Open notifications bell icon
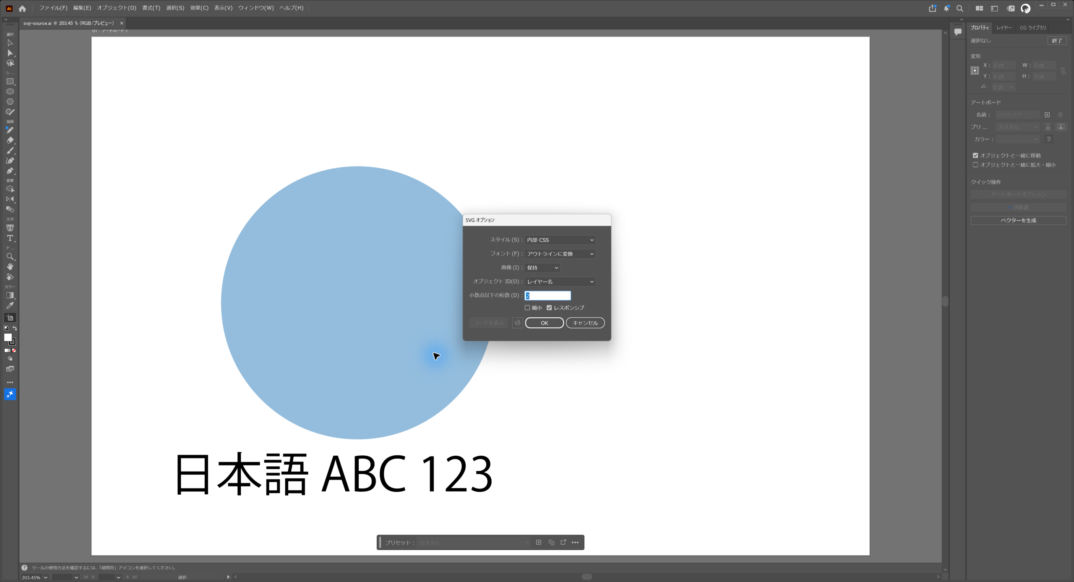The image size is (1074, 582). point(946,8)
